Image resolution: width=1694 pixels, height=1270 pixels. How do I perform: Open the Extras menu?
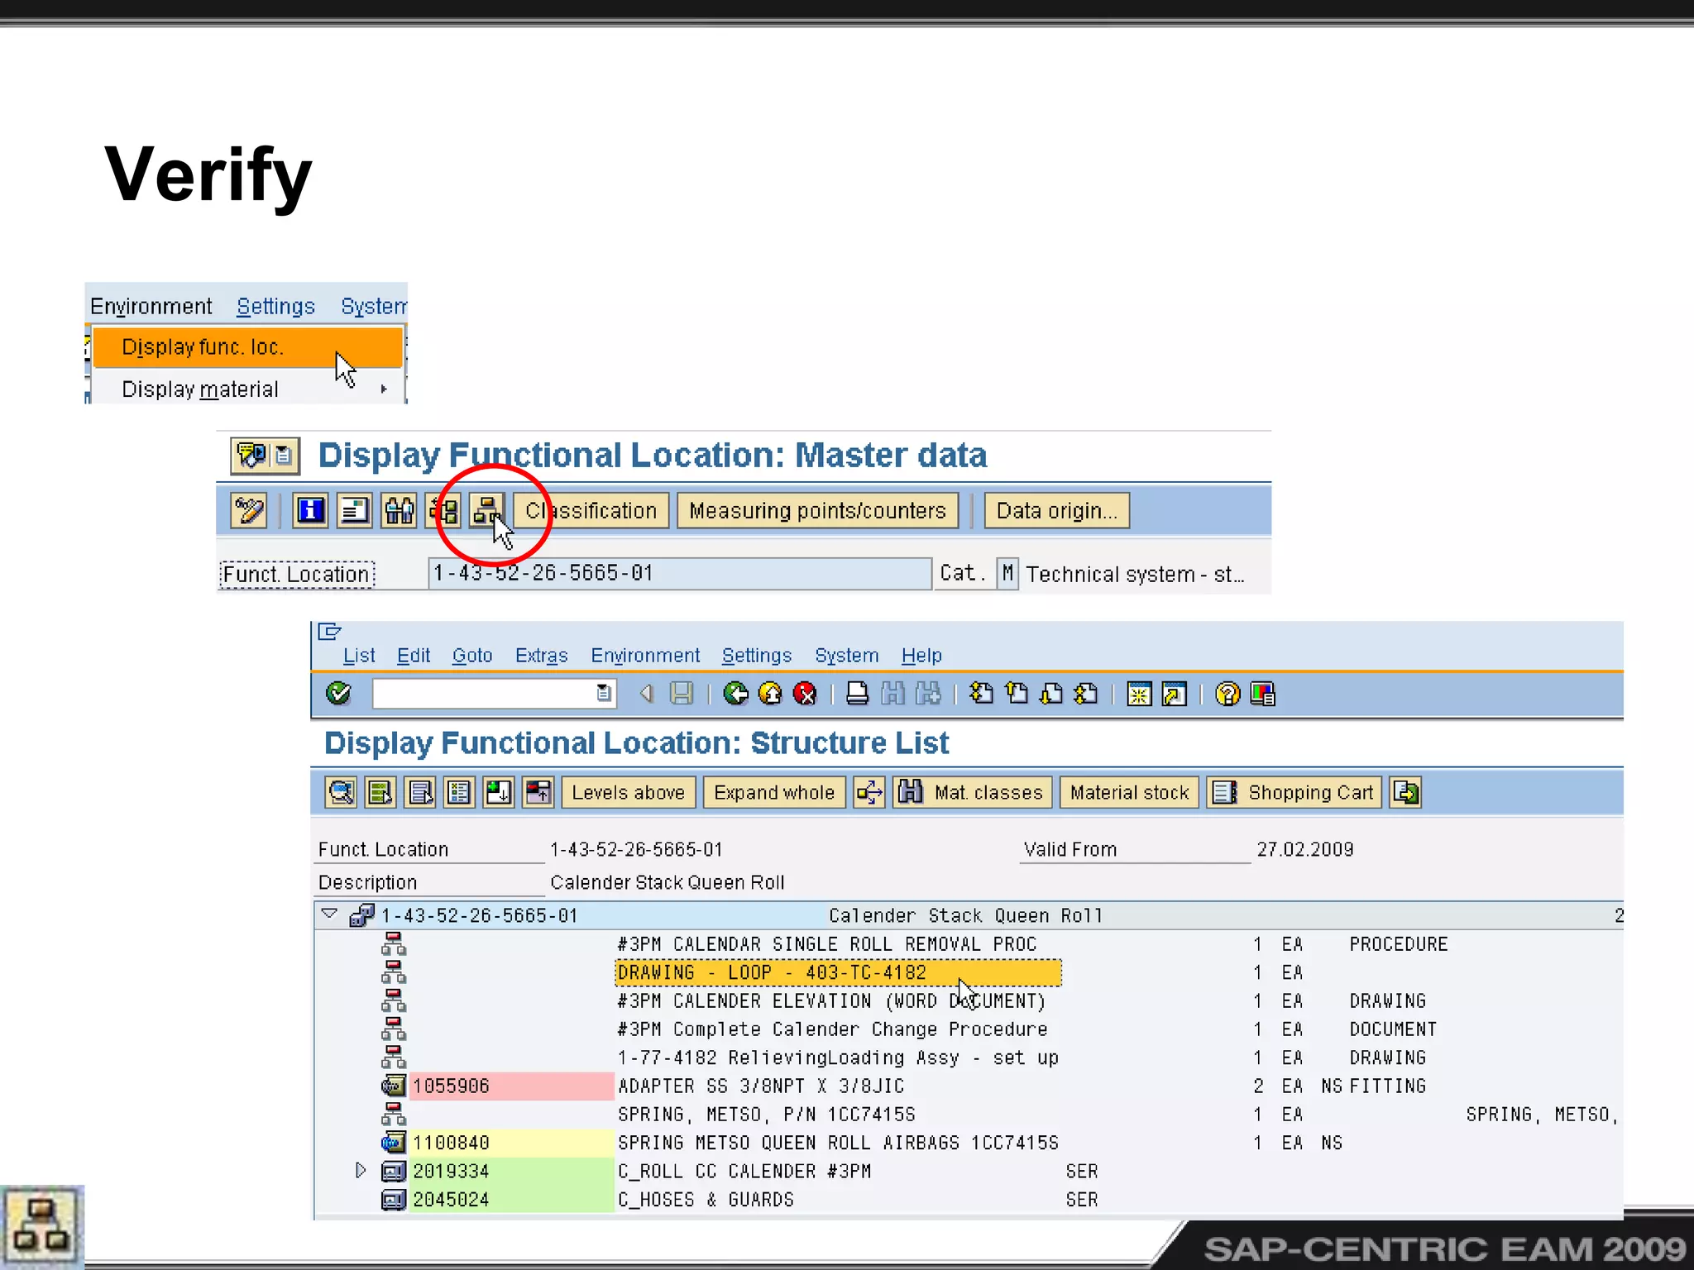(542, 655)
